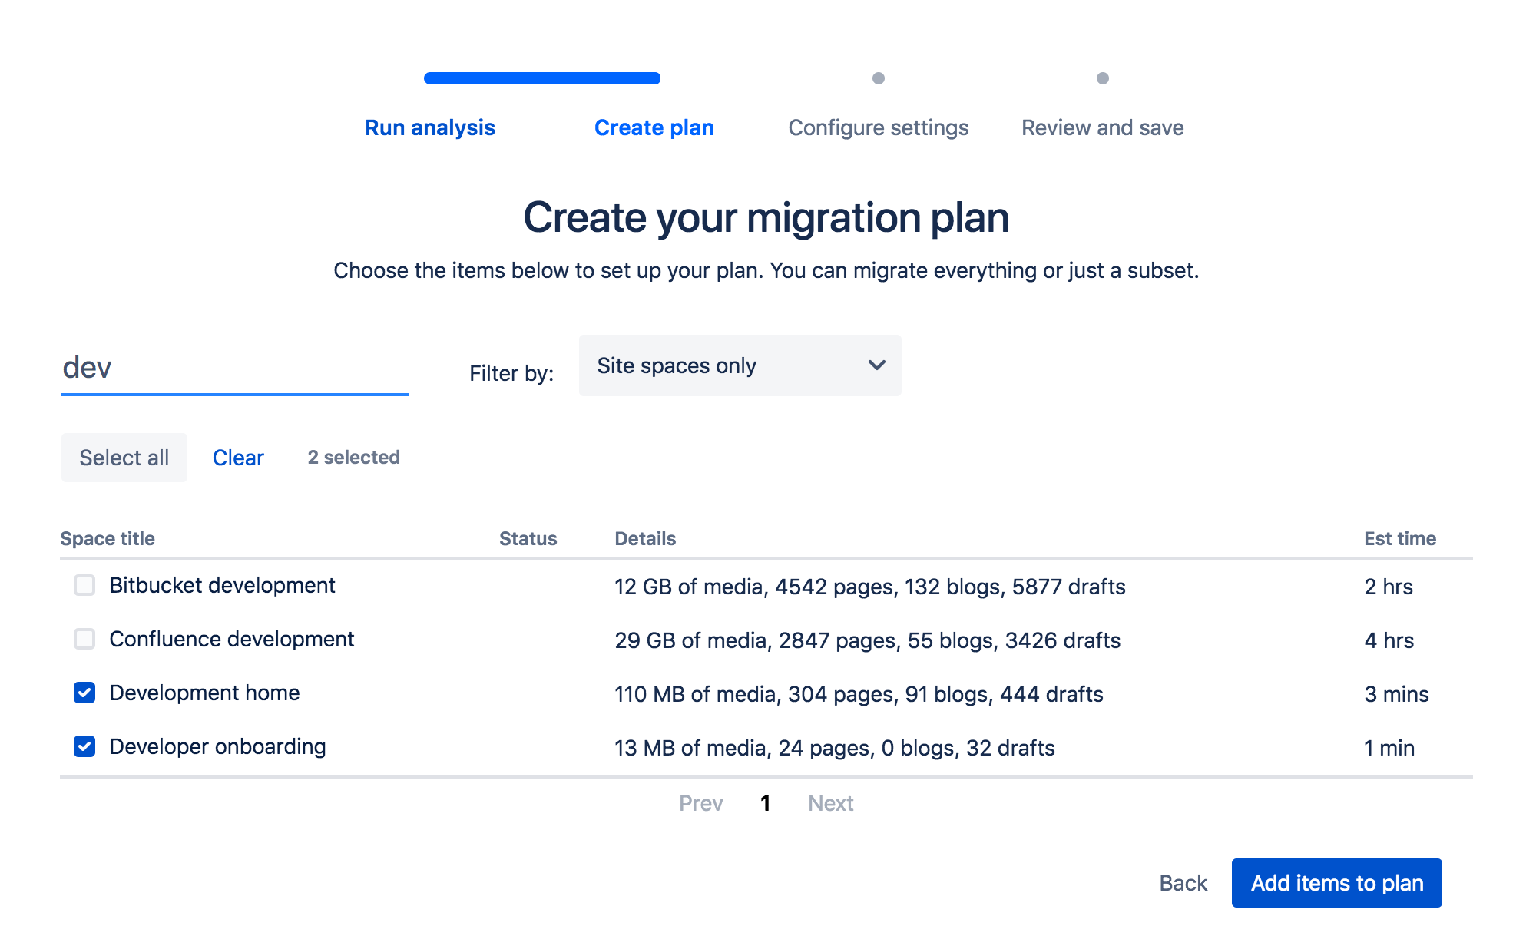Click the Back button
This screenshot has width=1536, height=949.
tap(1183, 883)
